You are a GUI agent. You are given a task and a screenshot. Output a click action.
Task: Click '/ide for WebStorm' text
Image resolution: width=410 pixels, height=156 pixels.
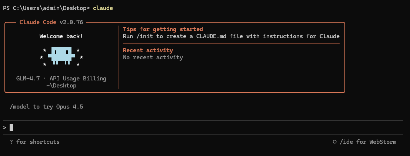(368, 142)
